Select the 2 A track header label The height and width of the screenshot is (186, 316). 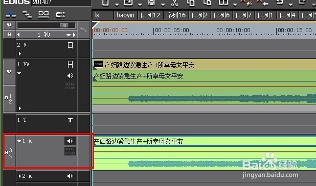(x=27, y=176)
